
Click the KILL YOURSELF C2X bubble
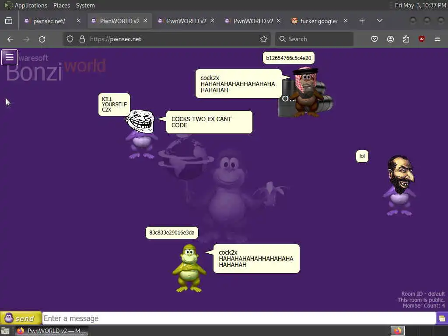tap(114, 105)
